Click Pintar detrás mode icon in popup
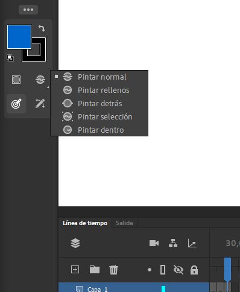This screenshot has width=240, height=292. (x=68, y=103)
